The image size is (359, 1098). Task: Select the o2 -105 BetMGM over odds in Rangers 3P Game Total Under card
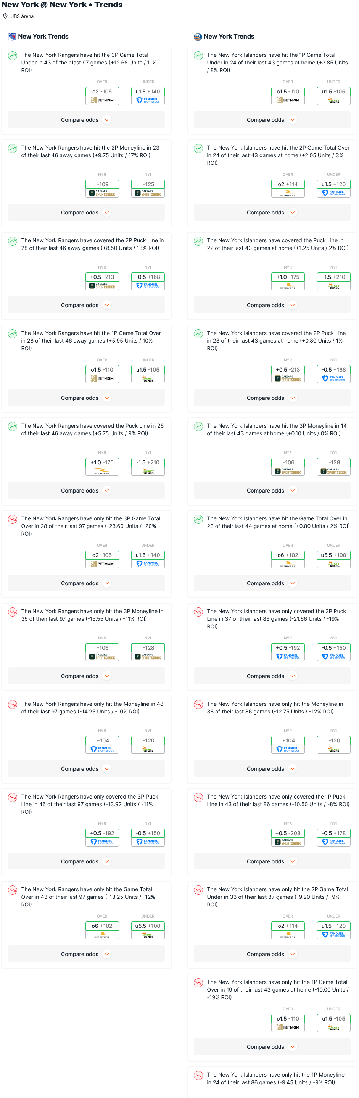[x=102, y=95]
